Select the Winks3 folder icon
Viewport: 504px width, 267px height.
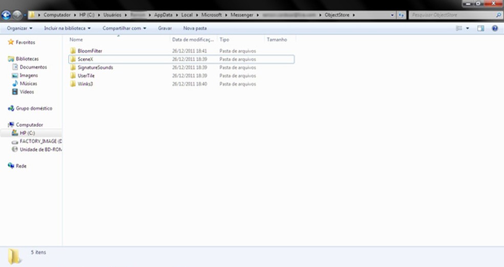tap(73, 84)
